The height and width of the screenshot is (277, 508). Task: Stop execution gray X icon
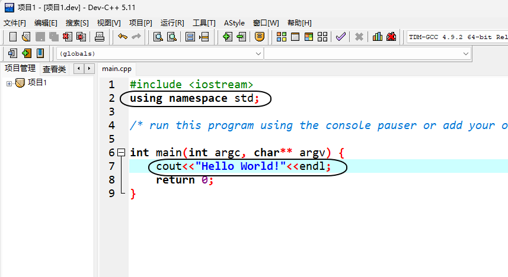point(359,37)
